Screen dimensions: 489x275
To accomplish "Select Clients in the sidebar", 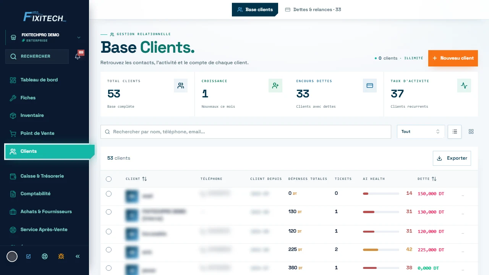I will coord(49,151).
